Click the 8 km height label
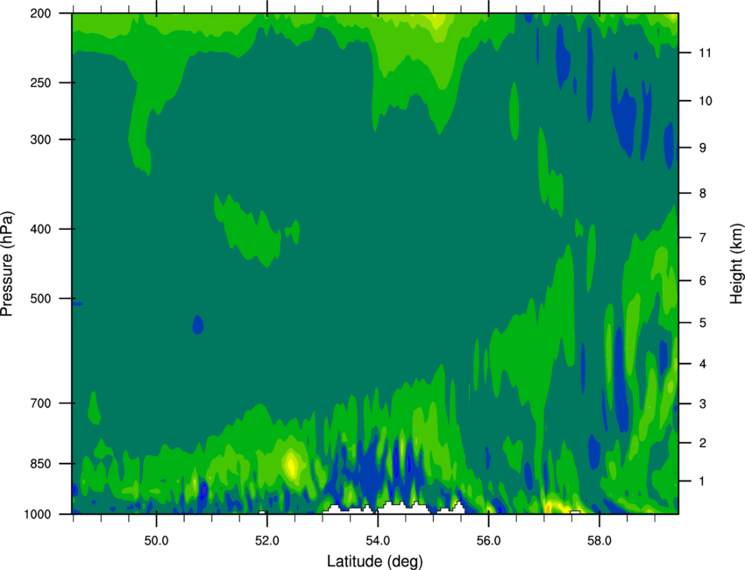The height and width of the screenshot is (570, 745). coord(703,193)
